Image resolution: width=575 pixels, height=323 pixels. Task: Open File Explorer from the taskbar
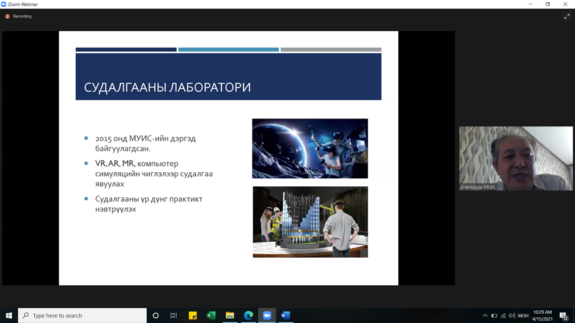(230, 315)
